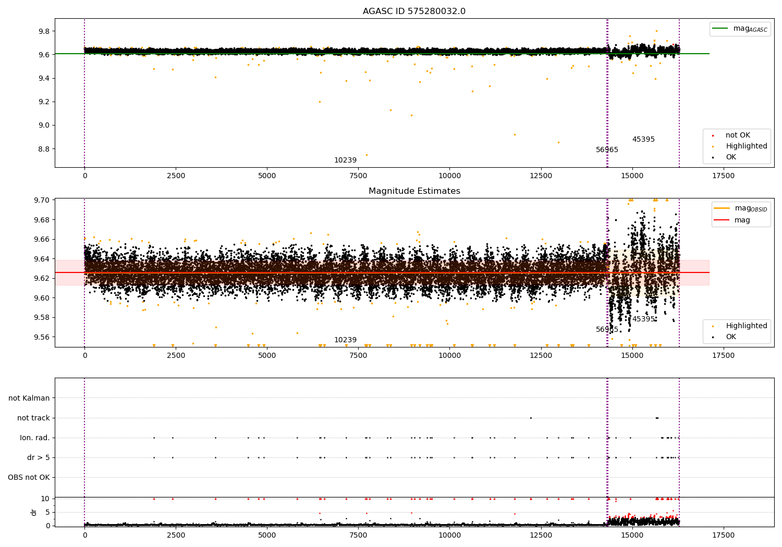Screen dimensions: 782x547
Task: Click the '17500' x-axis tick under the bottom plot
Action: pyautogui.click(x=723, y=536)
